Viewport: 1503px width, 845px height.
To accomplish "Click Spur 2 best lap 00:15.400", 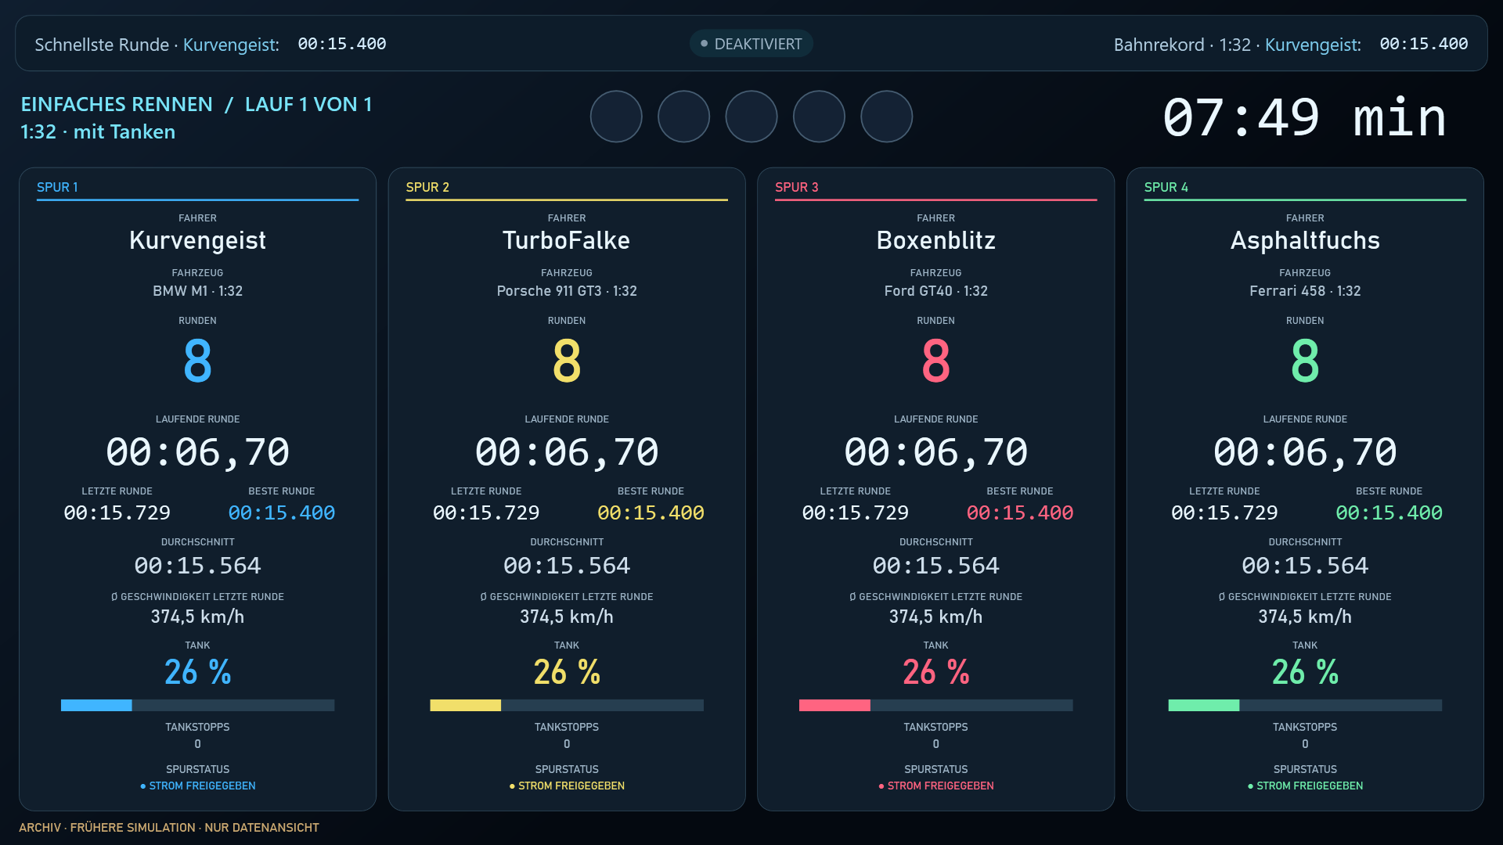I will pos(651,512).
